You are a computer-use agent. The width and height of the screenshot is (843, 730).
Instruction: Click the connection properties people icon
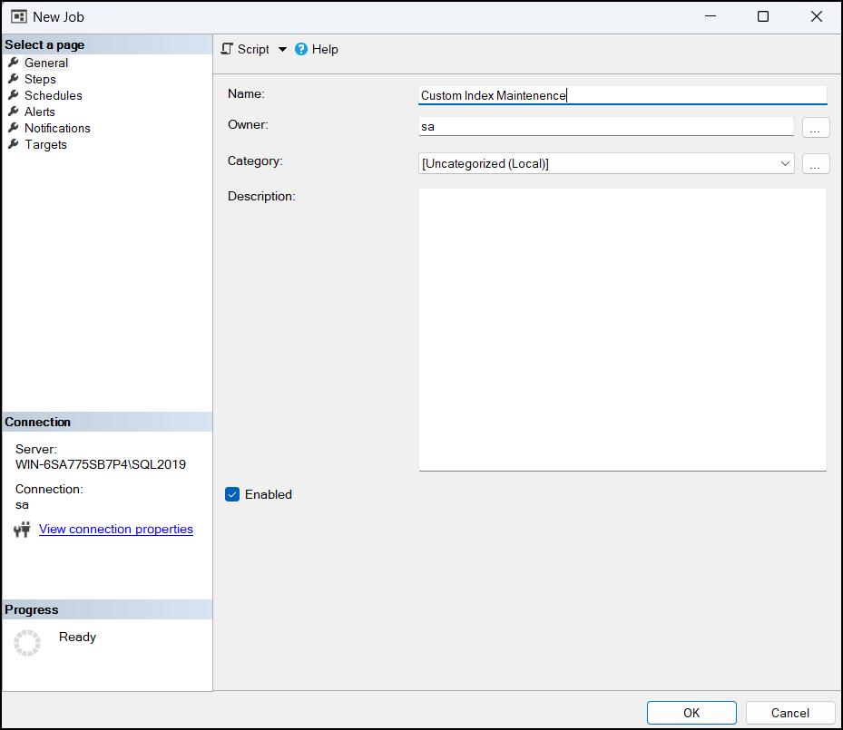pos(22,529)
